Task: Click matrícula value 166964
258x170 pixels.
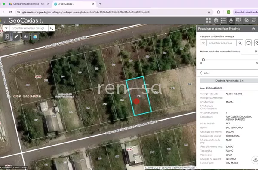Action: [230, 102]
